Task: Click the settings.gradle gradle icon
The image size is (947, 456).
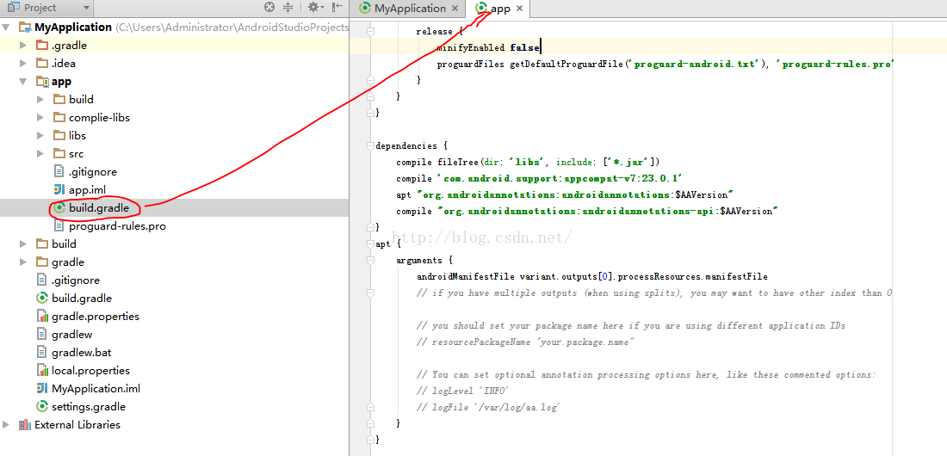Action: [41, 406]
